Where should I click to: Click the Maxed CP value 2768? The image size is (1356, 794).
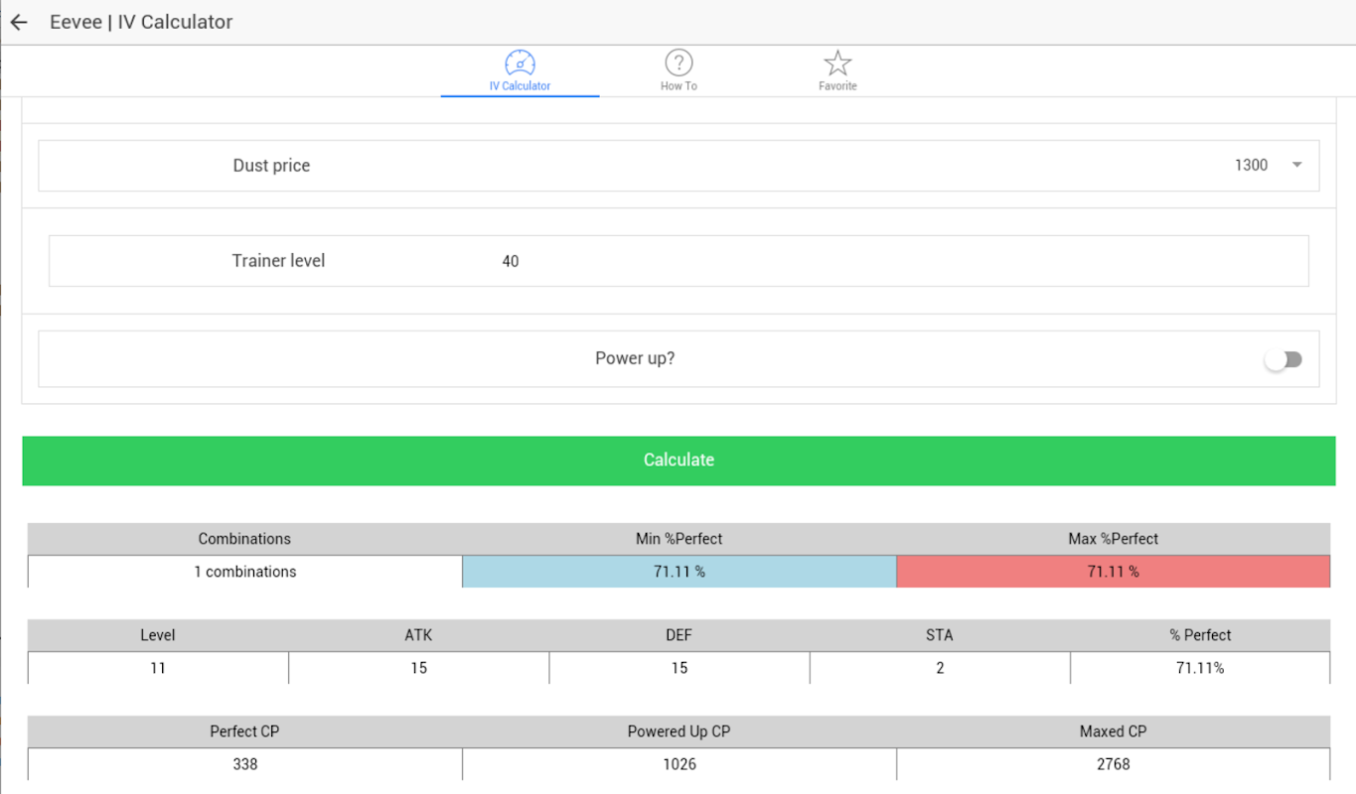click(x=1113, y=764)
